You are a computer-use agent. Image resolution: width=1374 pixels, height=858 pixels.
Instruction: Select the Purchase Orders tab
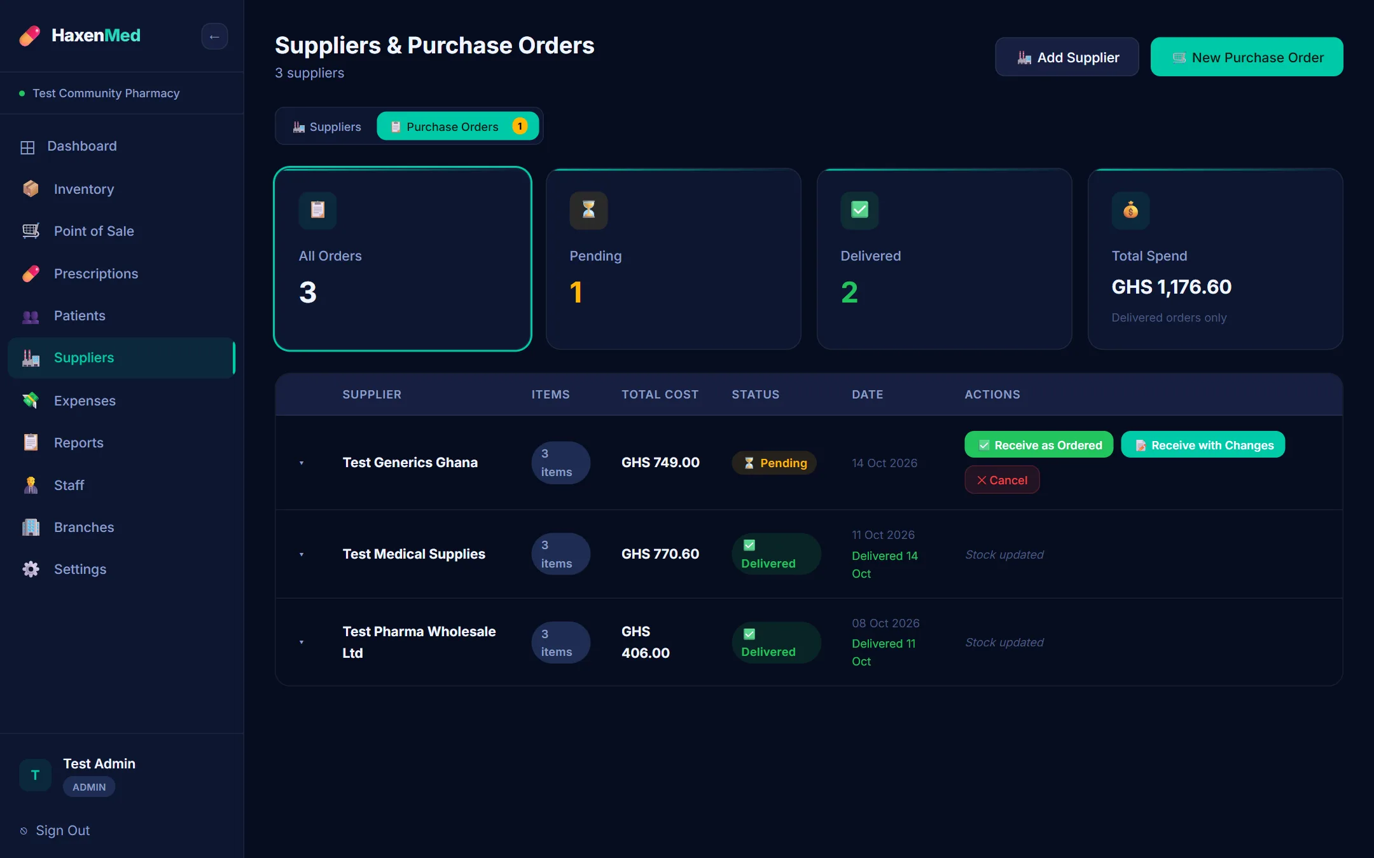coord(457,126)
